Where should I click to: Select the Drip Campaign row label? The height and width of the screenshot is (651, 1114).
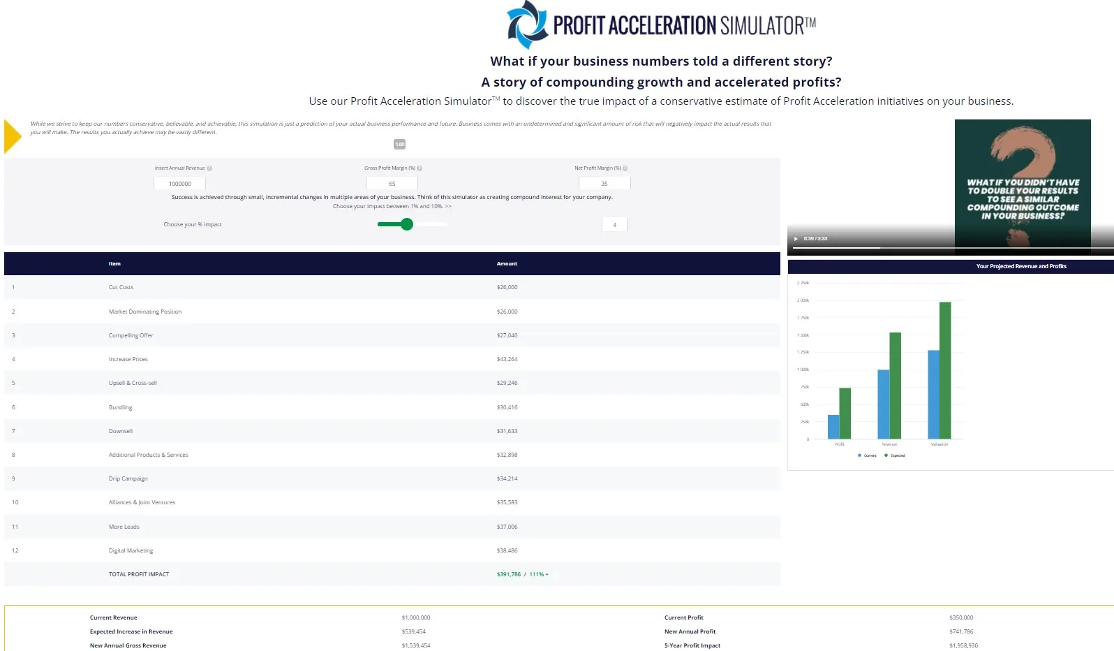pos(128,478)
